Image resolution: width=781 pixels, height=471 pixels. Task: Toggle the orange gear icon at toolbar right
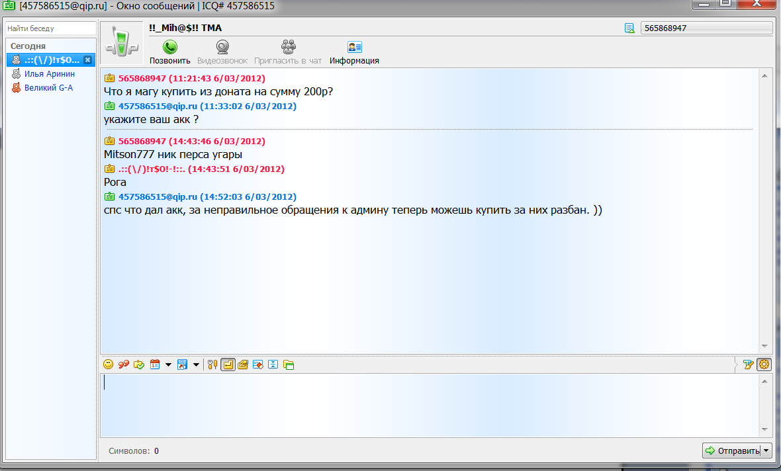[764, 364]
